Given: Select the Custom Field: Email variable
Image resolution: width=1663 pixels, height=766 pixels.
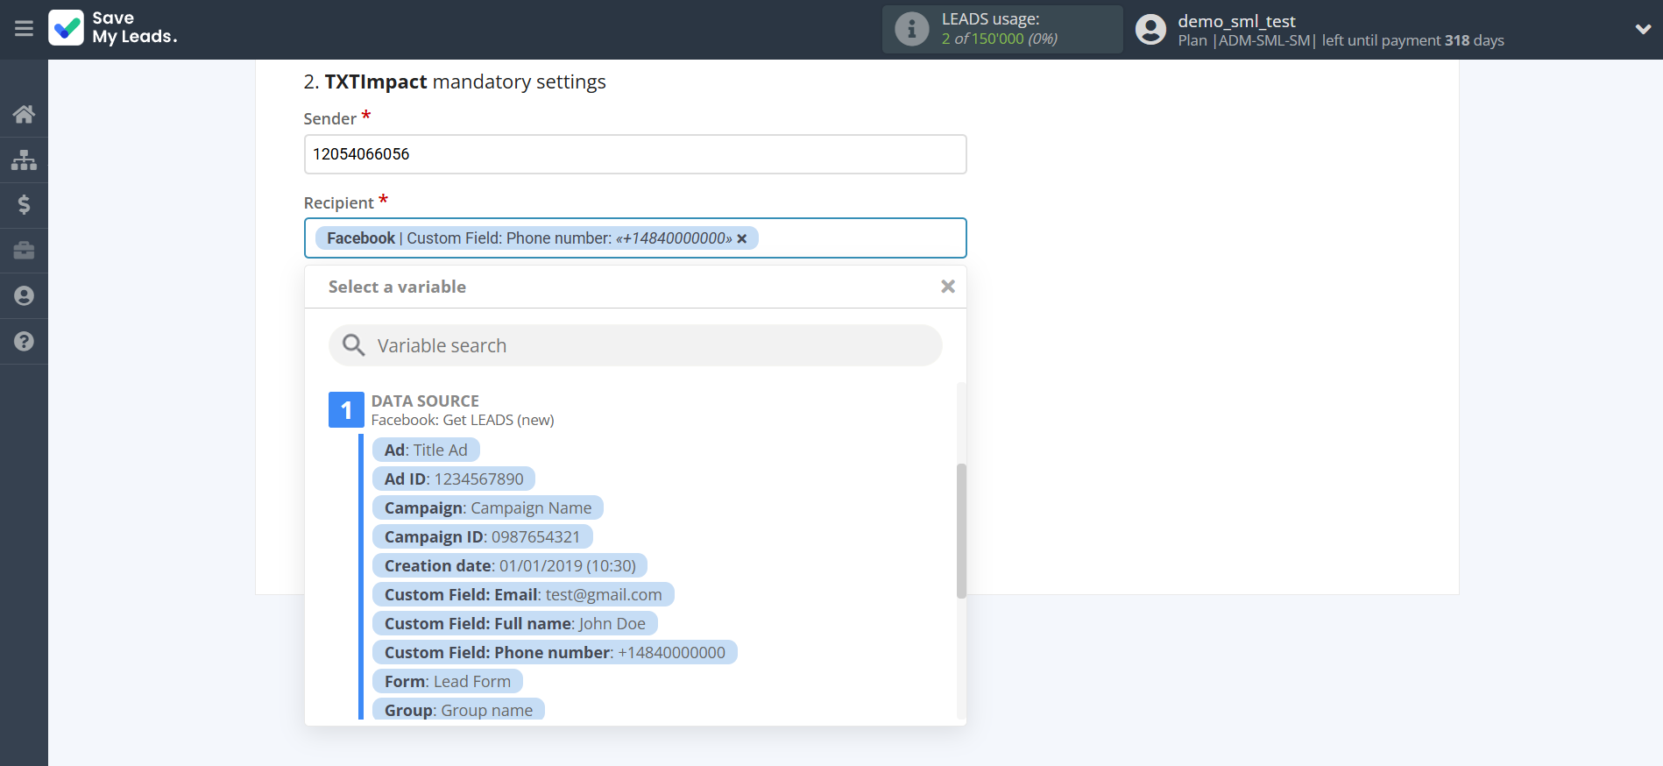Looking at the screenshot, I should [x=523, y=594].
